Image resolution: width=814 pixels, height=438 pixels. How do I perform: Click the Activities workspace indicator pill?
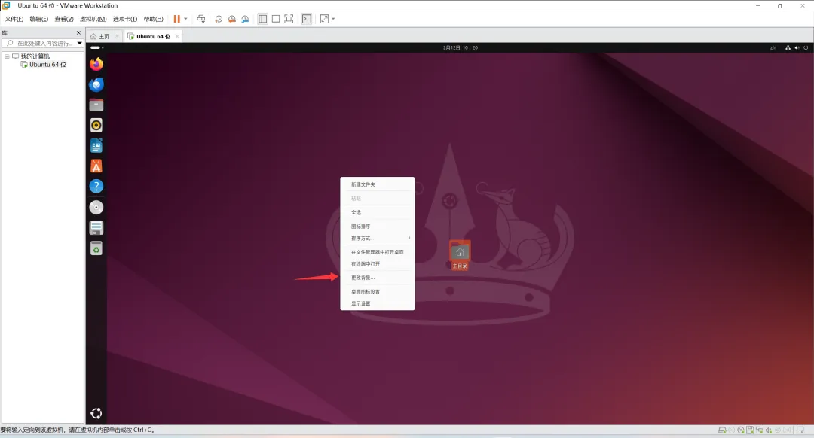[96, 47]
